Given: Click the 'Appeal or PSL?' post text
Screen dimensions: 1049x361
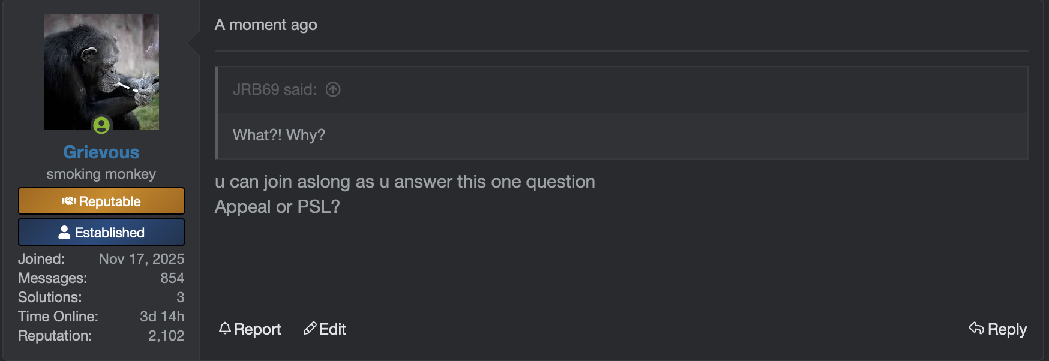Looking at the screenshot, I should pos(277,207).
